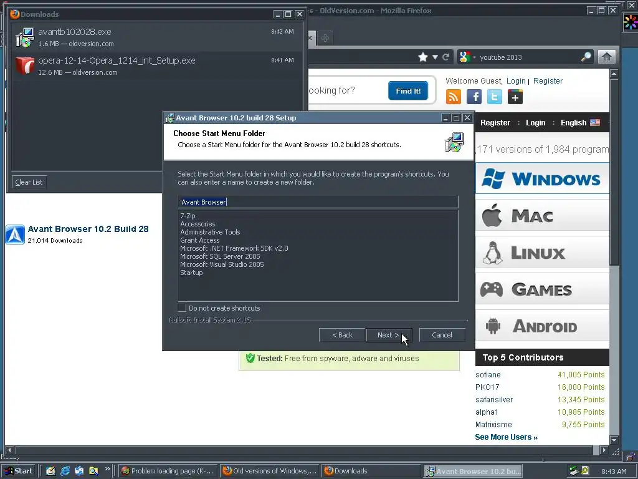Image resolution: width=638 pixels, height=479 pixels.
Task: Enable the Do not create shortcuts checkbox
Action: pos(183,308)
